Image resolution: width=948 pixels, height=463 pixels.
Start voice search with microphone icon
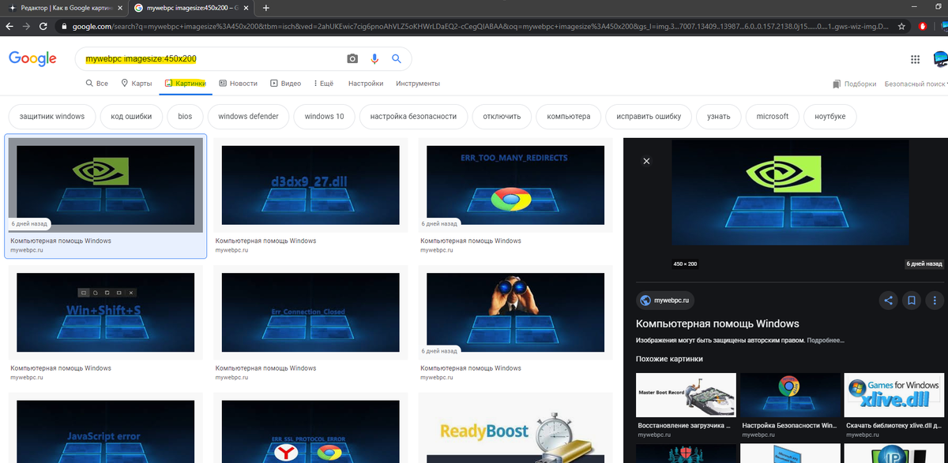pyautogui.click(x=374, y=59)
